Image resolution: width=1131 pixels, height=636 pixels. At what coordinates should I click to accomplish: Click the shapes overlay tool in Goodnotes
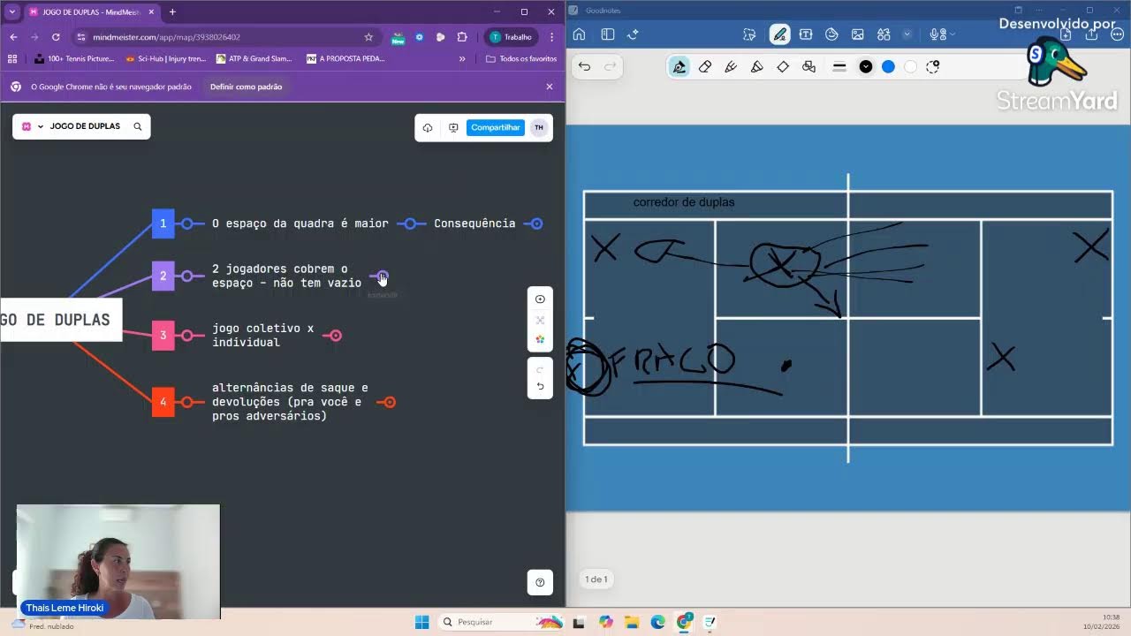(808, 67)
